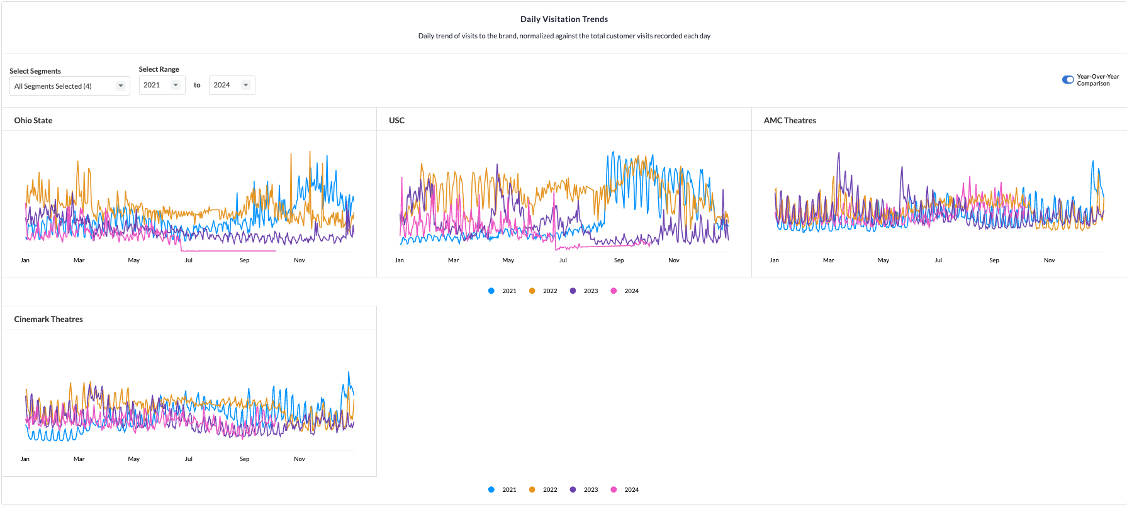Click the pink 2024 dot in bottom legend
Viewport: 1127px width, 507px height.
pyautogui.click(x=614, y=489)
